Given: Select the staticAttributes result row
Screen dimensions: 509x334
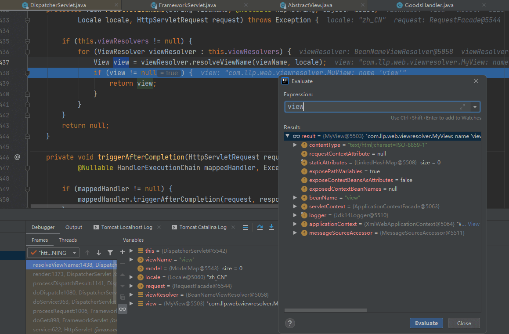Looking at the screenshot, I should click(x=383, y=163).
